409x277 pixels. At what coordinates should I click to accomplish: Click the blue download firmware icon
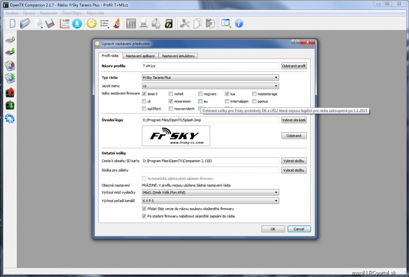point(77,24)
